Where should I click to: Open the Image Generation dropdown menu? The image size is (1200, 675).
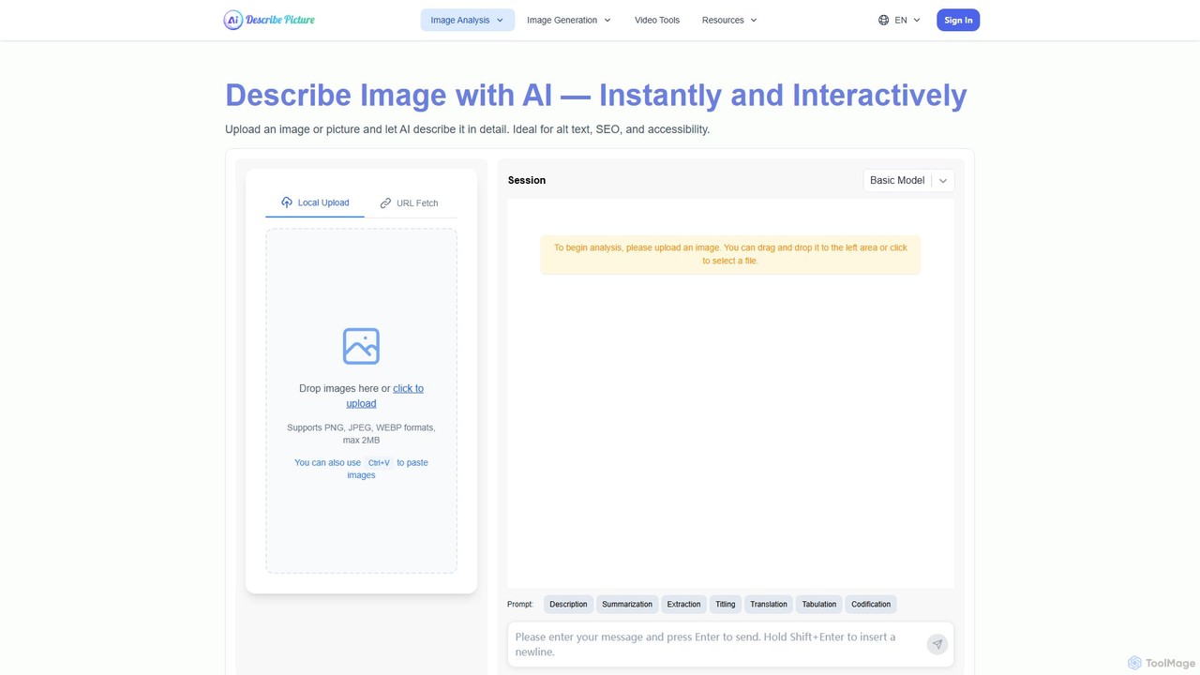click(568, 20)
